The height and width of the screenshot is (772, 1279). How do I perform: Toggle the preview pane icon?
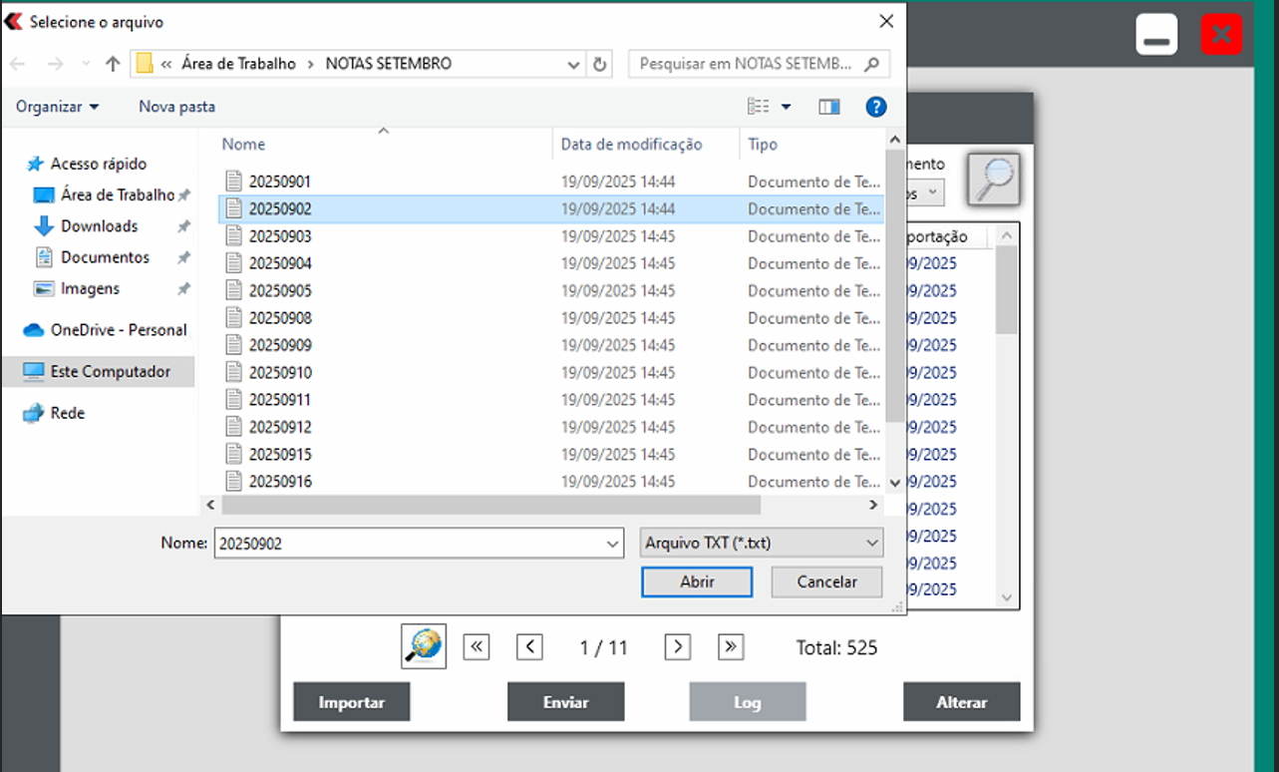click(828, 107)
